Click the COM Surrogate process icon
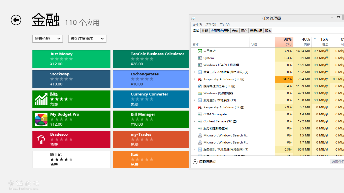 [x=200, y=114]
